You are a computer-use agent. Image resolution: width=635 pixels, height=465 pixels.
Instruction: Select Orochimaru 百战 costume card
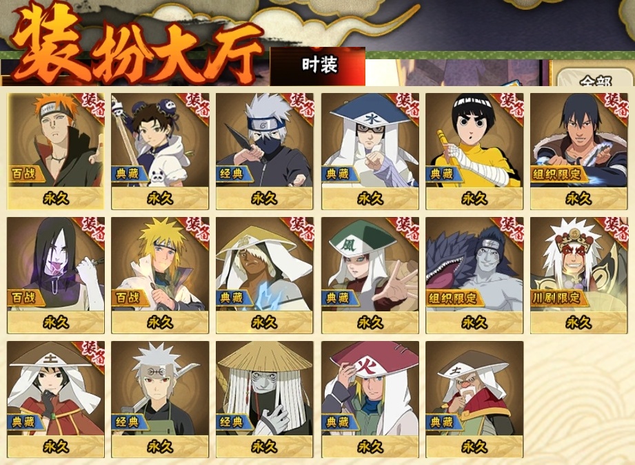(x=55, y=275)
